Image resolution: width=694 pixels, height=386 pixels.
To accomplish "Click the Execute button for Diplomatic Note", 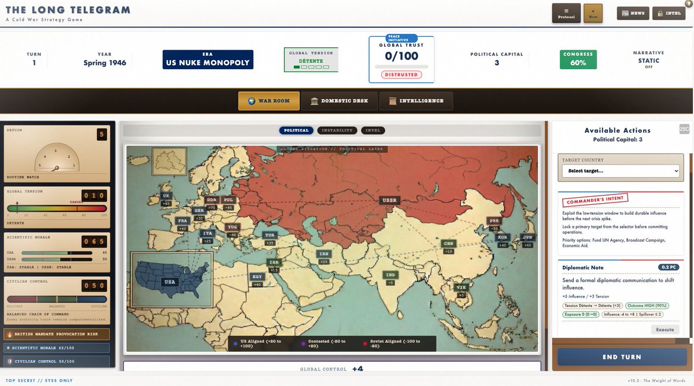I will tap(665, 329).
